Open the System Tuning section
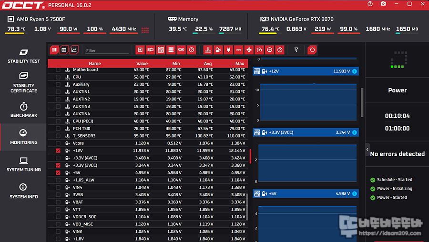 coord(23,164)
